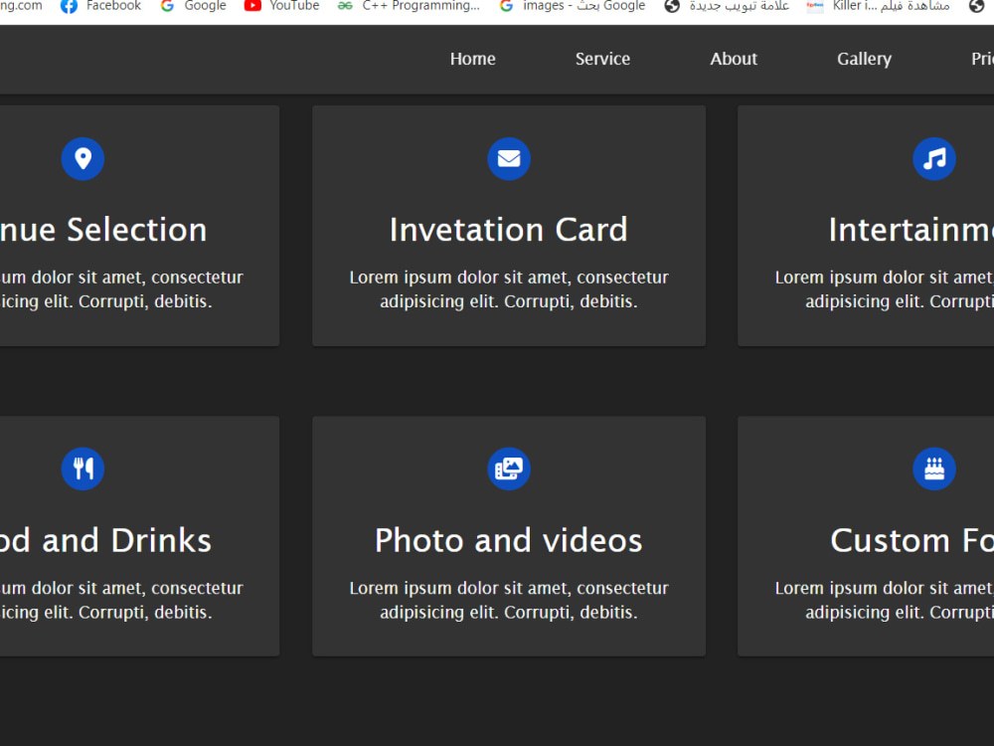Click the Food and Drinks heading

click(105, 540)
